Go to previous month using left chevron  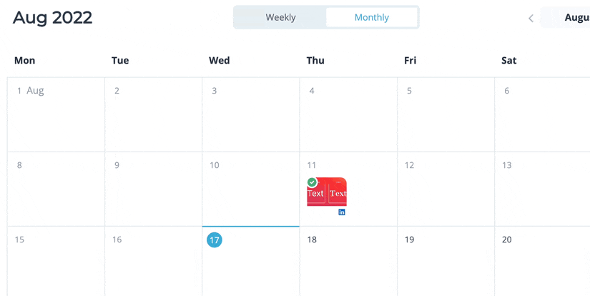[x=531, y=18]
